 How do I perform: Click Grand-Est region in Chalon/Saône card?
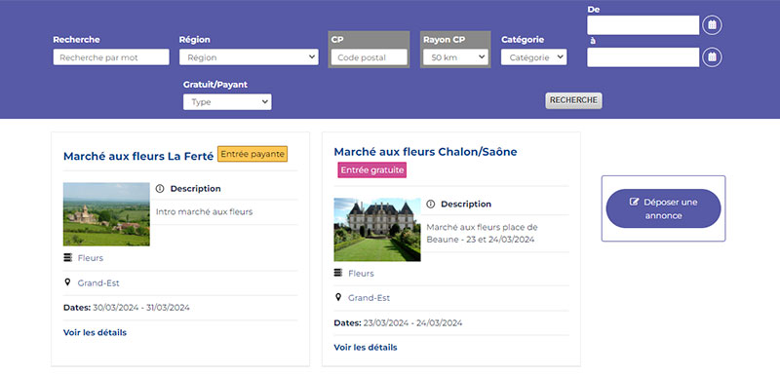pyautogui.click(x=369, y=298)
